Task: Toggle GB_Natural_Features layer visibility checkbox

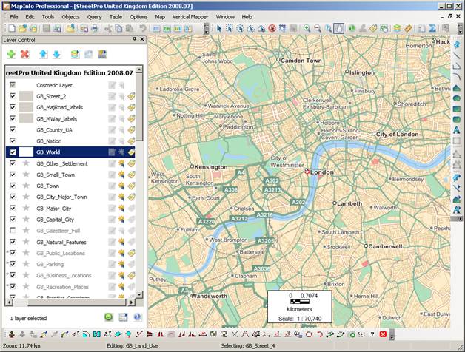Action: [13, 242]
